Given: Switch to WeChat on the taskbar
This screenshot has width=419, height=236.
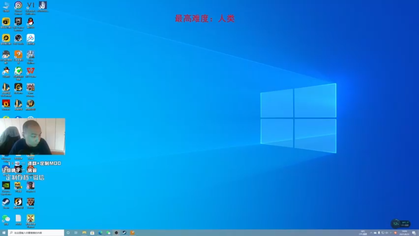Looking at the screenshot, I should 108,233.
